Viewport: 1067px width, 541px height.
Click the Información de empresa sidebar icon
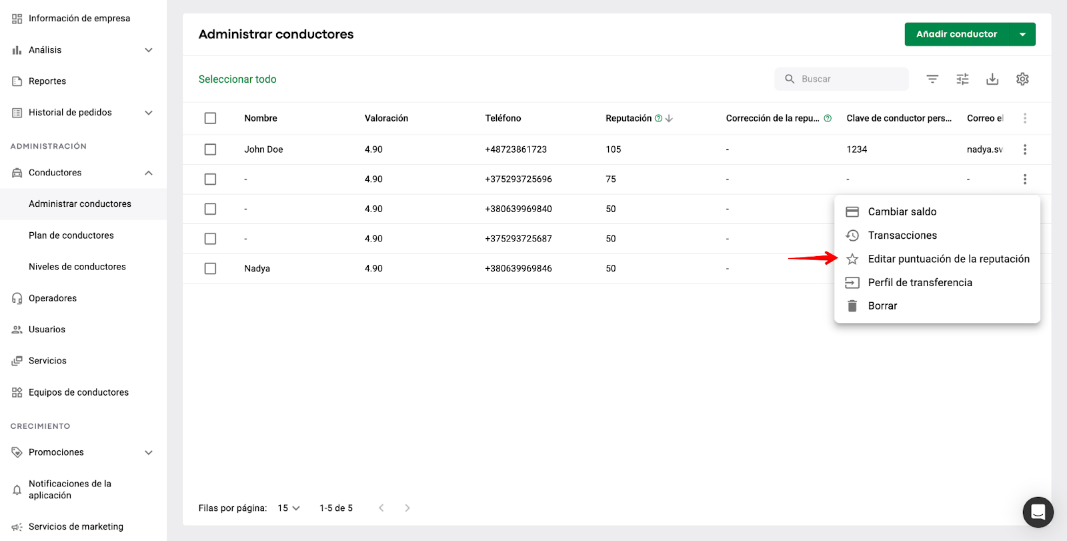click(17, 19)
